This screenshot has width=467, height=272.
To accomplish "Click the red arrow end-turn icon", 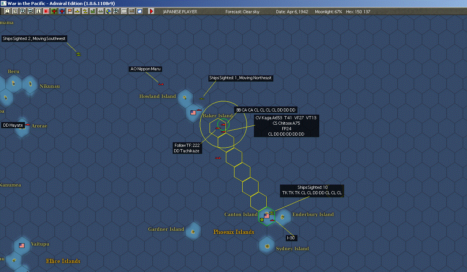I will 151,11.
